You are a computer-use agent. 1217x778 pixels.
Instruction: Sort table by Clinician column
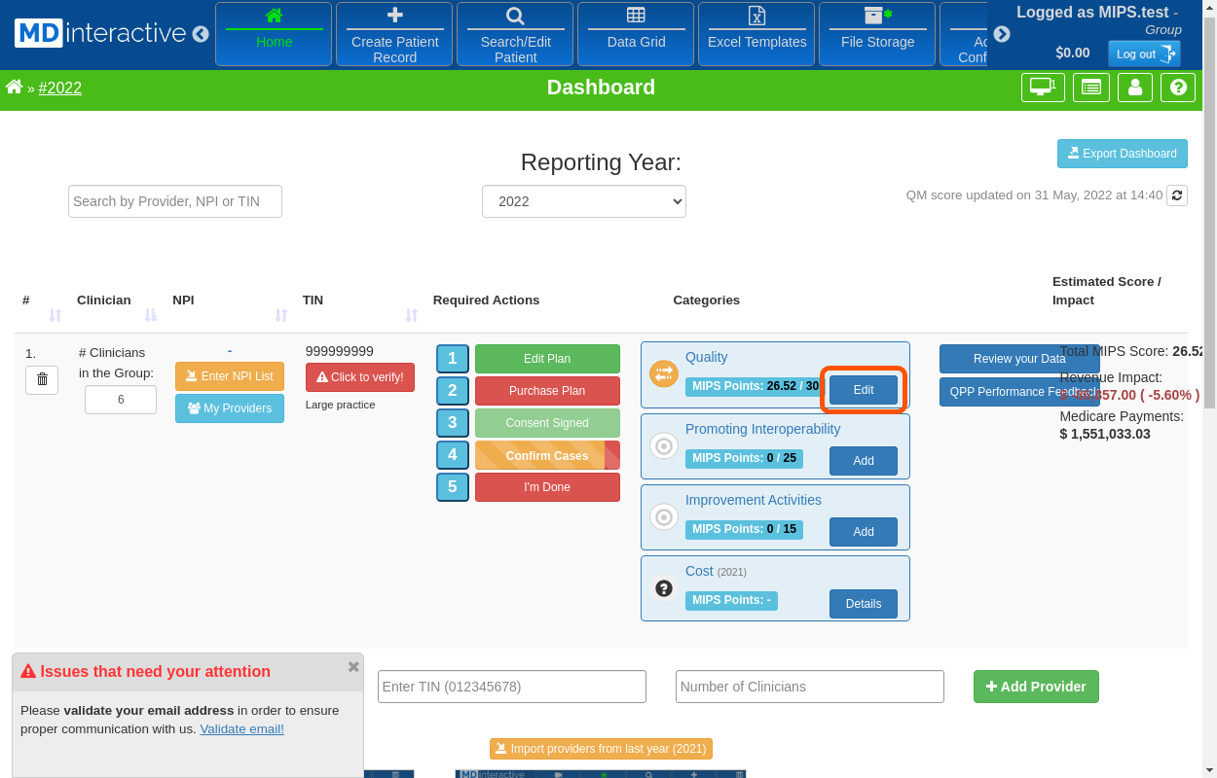(x=151, y=315)
